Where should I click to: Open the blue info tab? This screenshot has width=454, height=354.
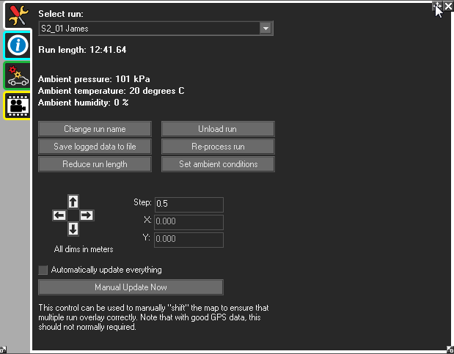click(16, 45)
